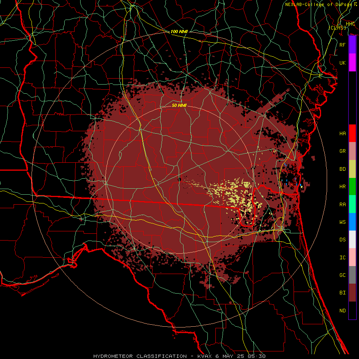Click the DS white legend swatch

[x=352, y=239]
